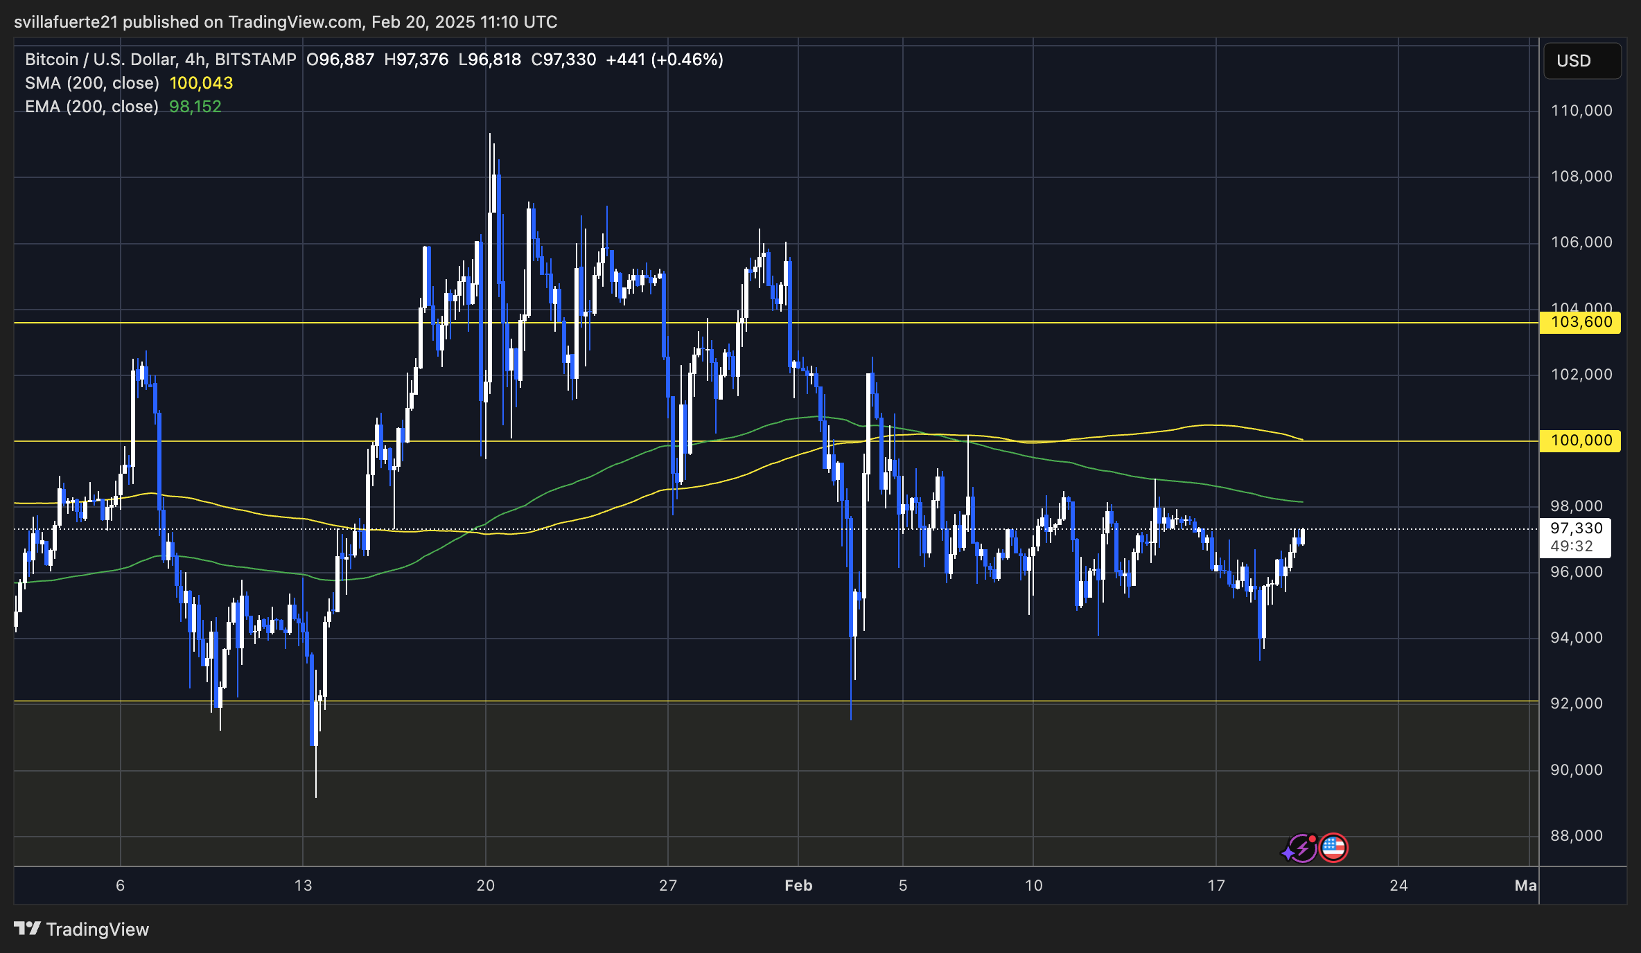Open svillafuerte21's profile link
The image size is (1641, 953).
pyautogui.click(x=65, y=21)
